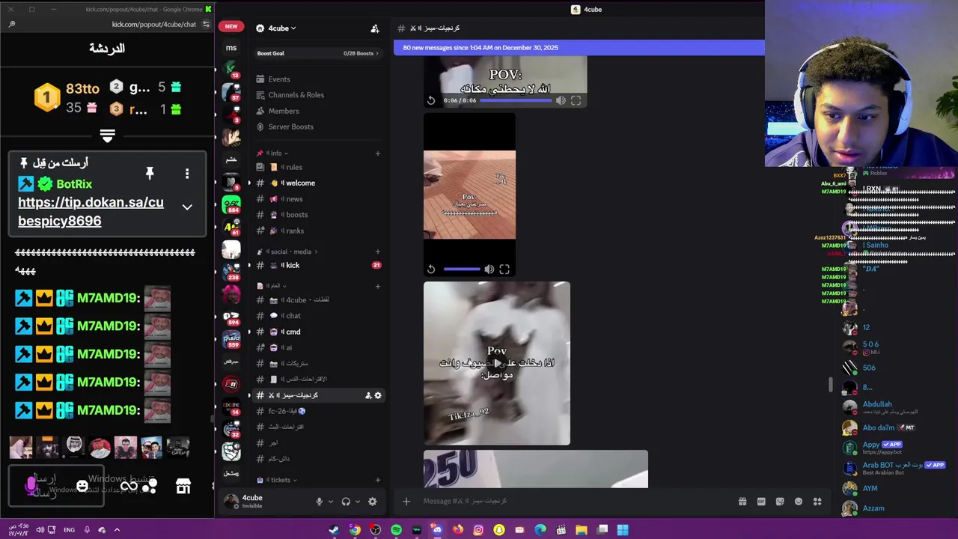Image resolution: width=958 pixels, height=539 pixels.
Task: Mute the first POV video
Action: 561,100
